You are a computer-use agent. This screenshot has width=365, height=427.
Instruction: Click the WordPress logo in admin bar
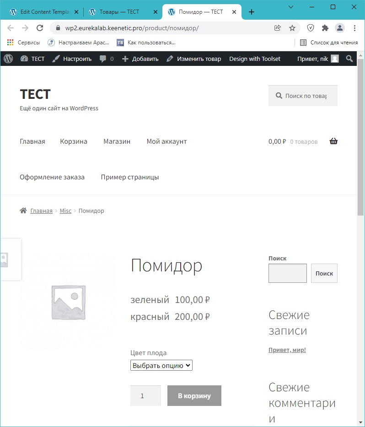9,59
